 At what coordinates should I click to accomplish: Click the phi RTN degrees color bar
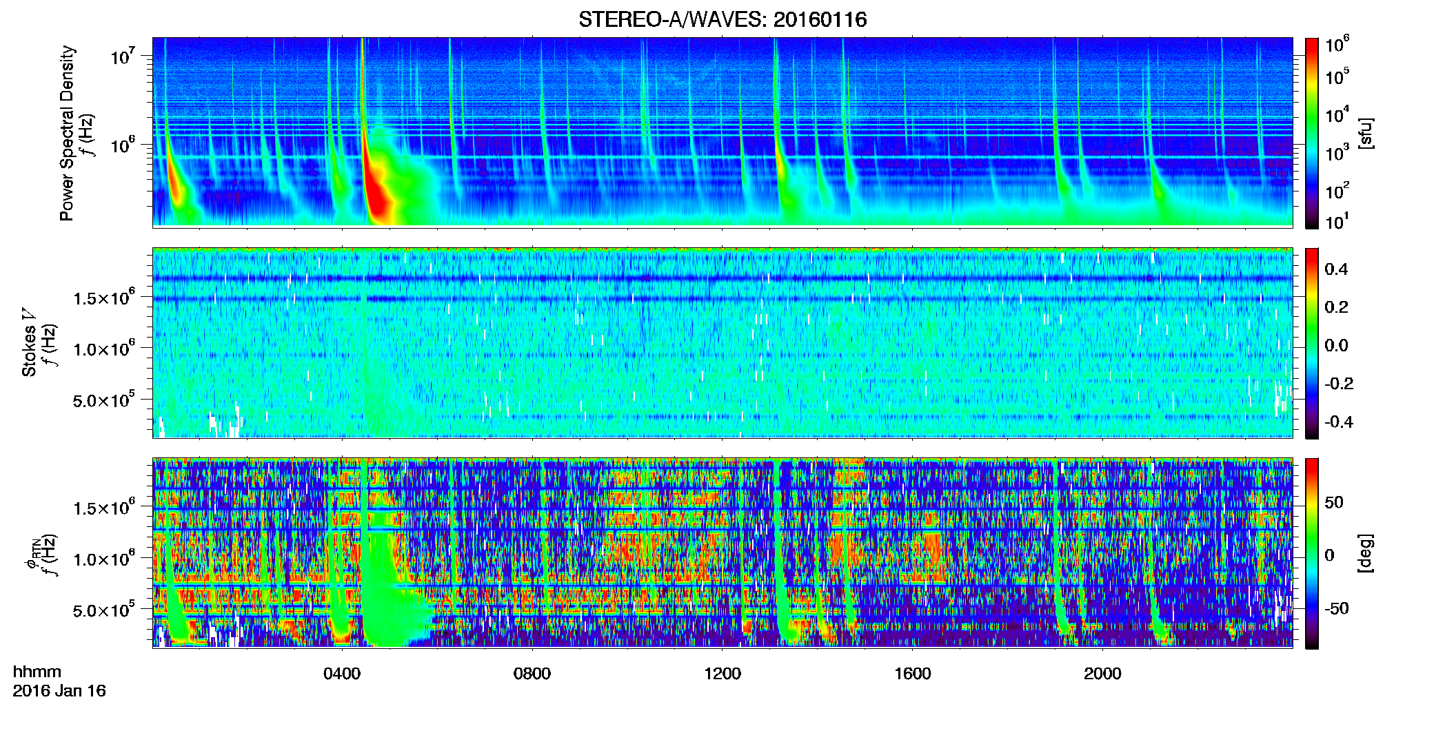pos(1311,553)
